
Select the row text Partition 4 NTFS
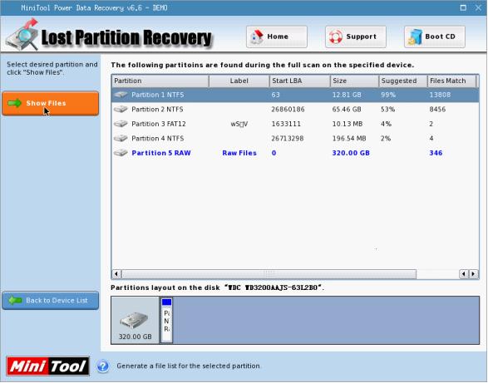point(158,138)
